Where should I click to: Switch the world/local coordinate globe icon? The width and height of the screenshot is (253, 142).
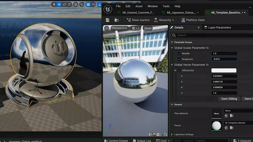[x=76, y=4]
